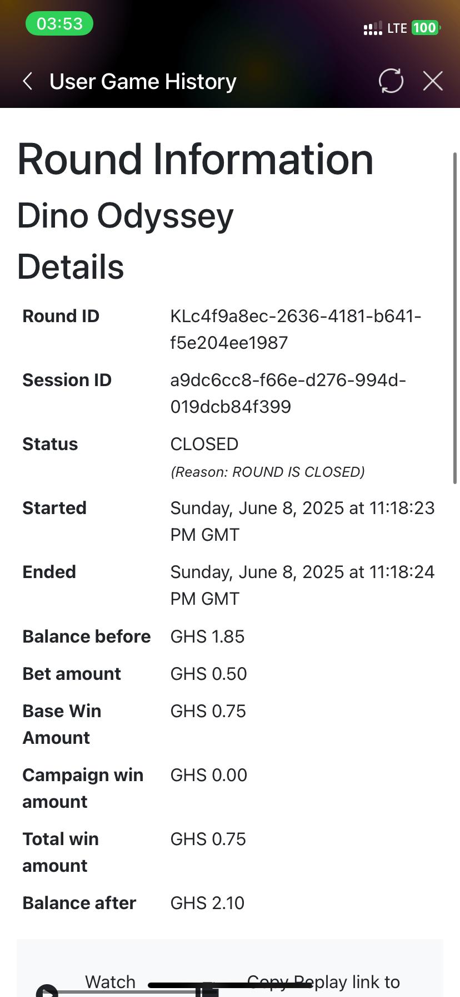Close the User Game History view
The width and height of the screenshot is (460, 997).
[433, 81]
